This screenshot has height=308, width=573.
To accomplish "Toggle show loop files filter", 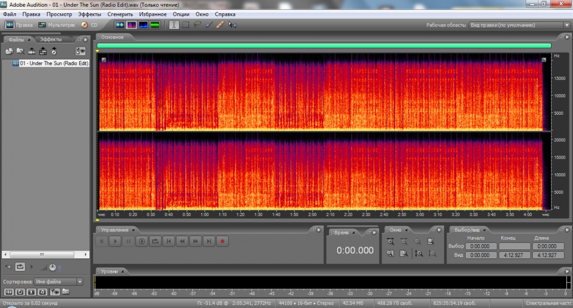I will (x=20, y=291).
